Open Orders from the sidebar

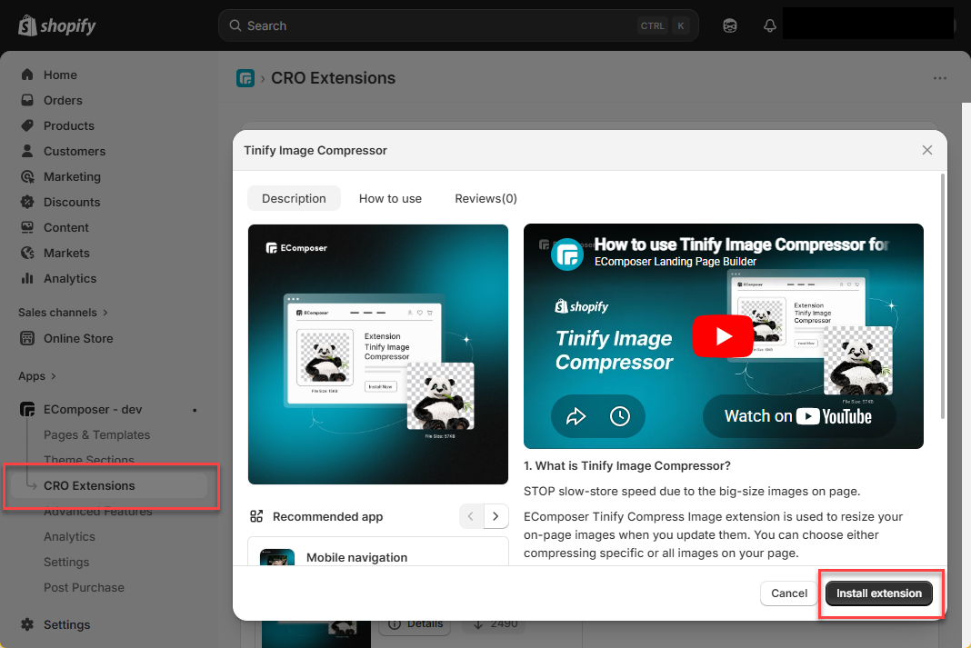(63, 100)
